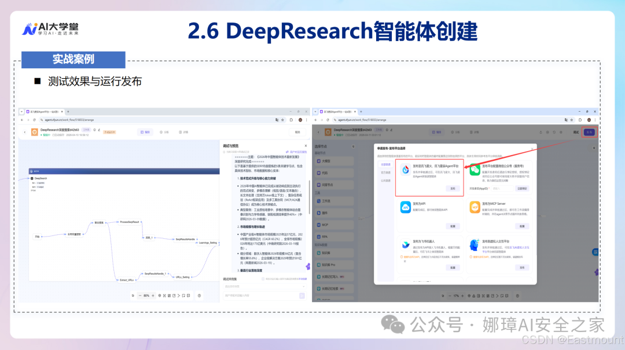Select the 官方渠道 tab in publish dialog

(385, 172)
